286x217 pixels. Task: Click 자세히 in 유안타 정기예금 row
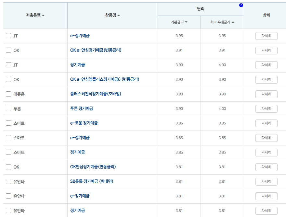266,211
